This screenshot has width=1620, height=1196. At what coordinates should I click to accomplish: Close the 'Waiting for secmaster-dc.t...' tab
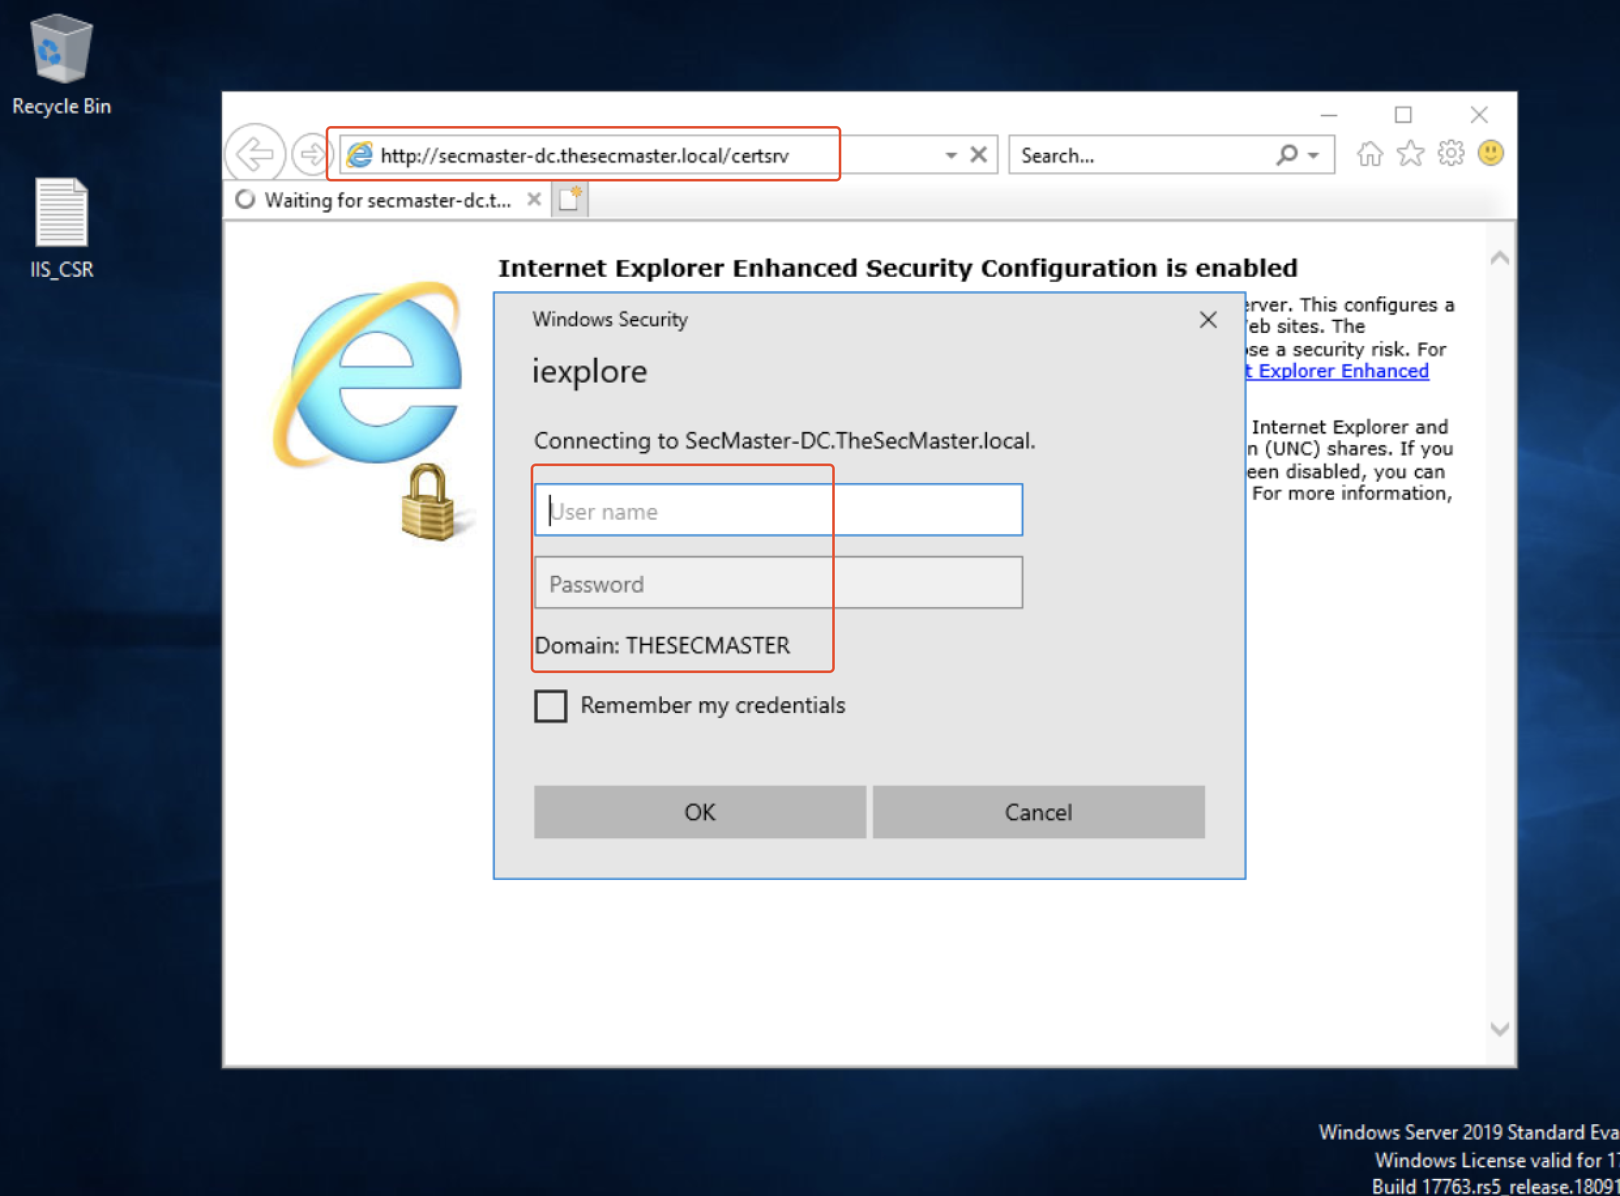pyautogui.click(x=533, y=199)
